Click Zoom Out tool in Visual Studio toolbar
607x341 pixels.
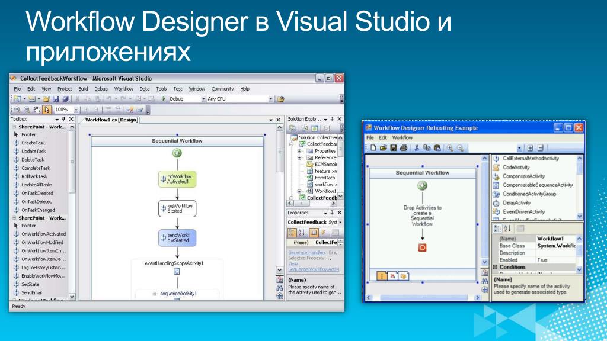(27, 110)
